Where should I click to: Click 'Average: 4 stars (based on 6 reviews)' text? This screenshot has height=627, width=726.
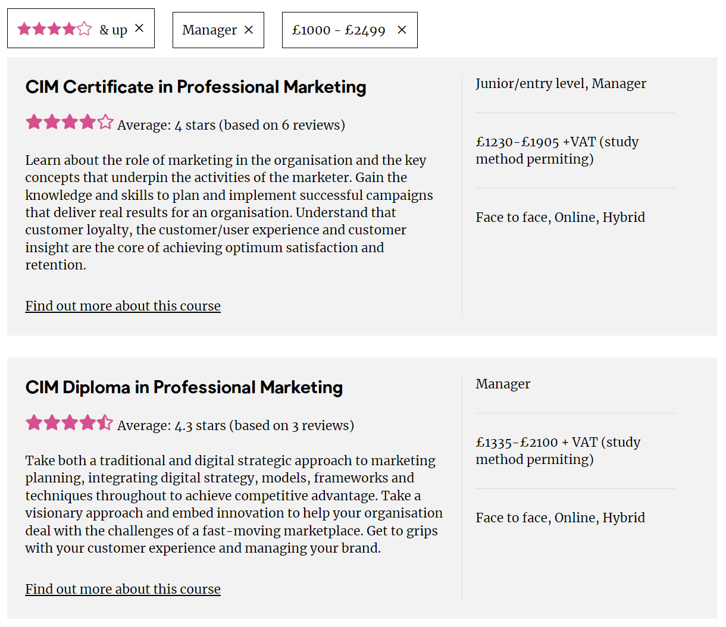click(x=231, y=125)
